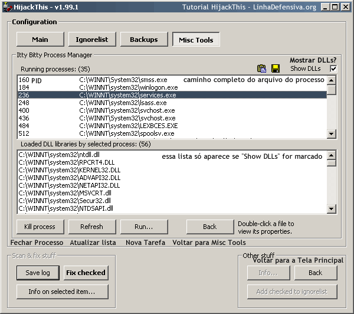The width and height of the screenshot is (354, 314).
Task: Click the copy list to clipboard icon
Action: 262,69
